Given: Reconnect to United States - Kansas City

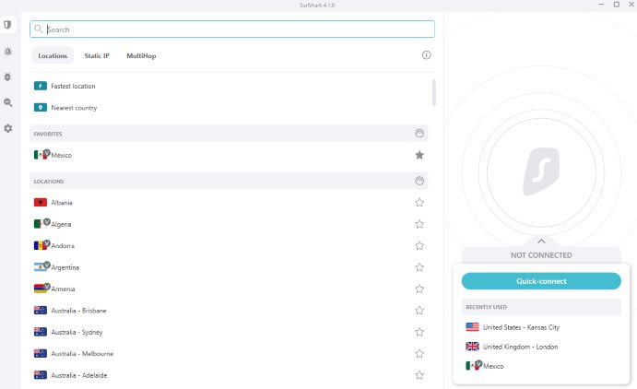Looking at the screenshot, I should tap(541, 327).
